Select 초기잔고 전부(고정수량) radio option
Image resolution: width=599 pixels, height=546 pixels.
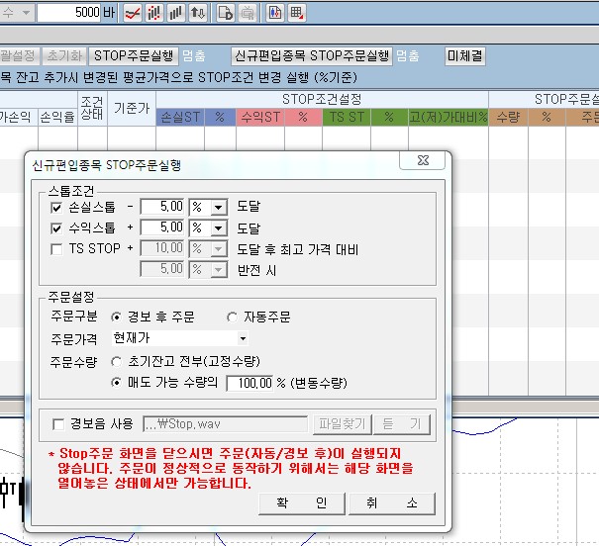pyautogui.click(x=117, y=361)
